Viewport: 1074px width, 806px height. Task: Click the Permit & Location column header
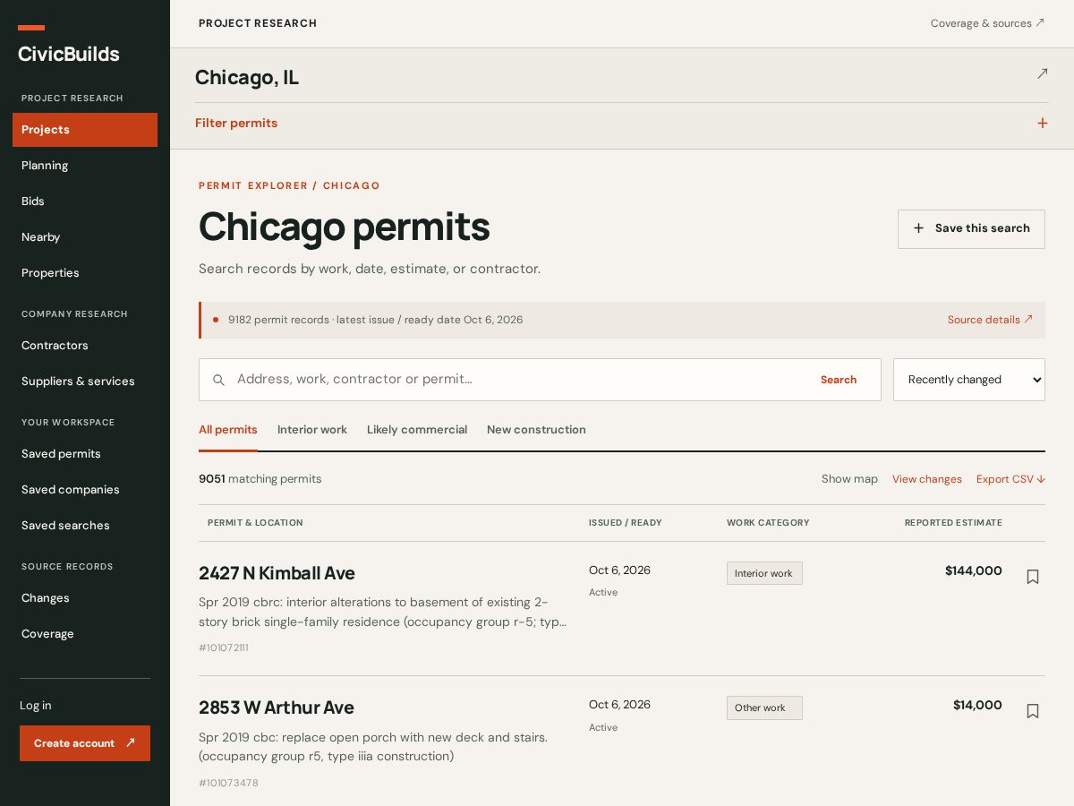(255, 523)
